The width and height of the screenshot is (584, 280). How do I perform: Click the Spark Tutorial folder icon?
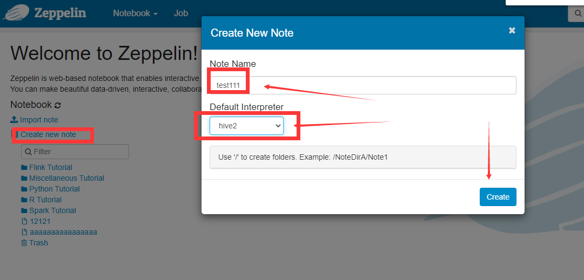[x=24, y=210]
